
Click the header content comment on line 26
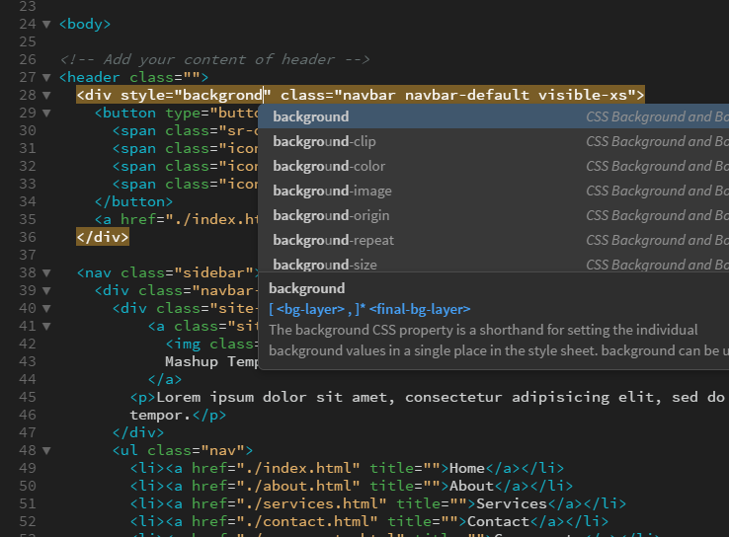pyautogui.click(x=213, y=59)
